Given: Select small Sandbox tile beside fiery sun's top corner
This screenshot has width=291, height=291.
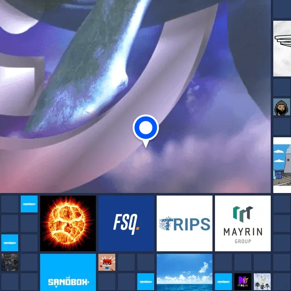Looking at the screenshot, I should point(29,204).
